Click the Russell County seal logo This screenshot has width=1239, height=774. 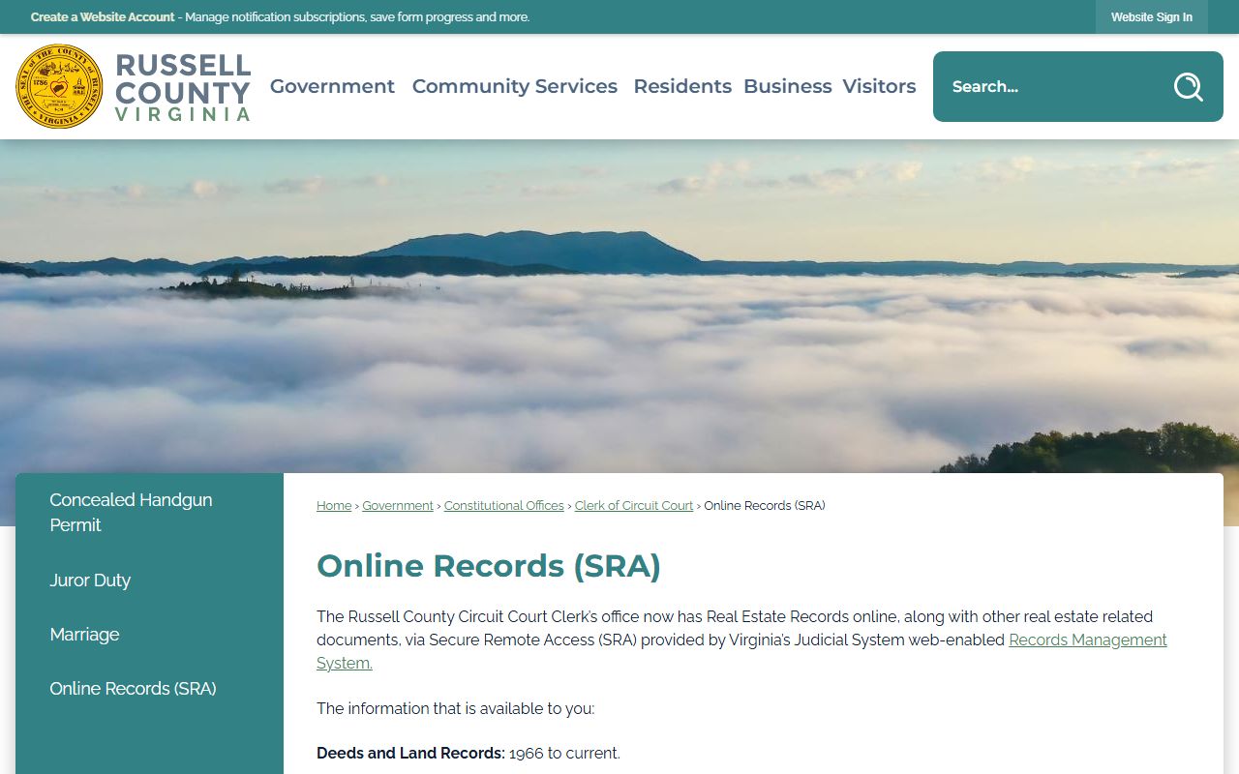[59, 86]
